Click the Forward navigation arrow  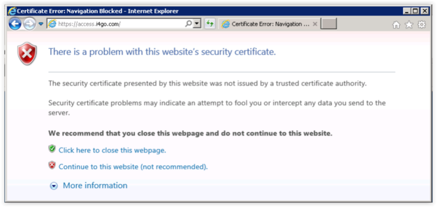pos(30,24)
